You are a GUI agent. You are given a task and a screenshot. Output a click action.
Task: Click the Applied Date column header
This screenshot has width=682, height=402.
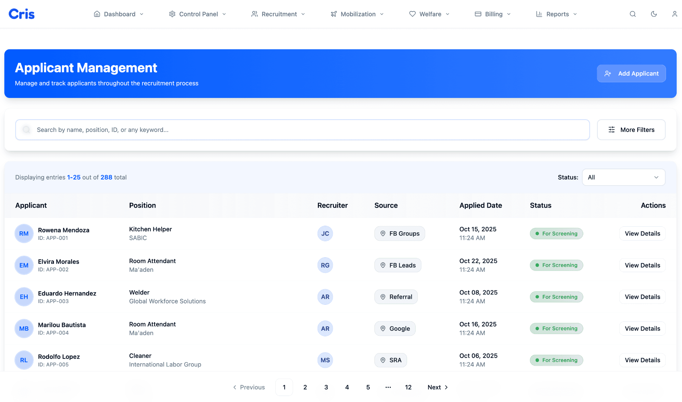(481, 205)
